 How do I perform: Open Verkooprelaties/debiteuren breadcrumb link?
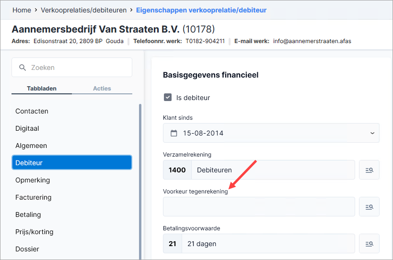pos(84,10)
